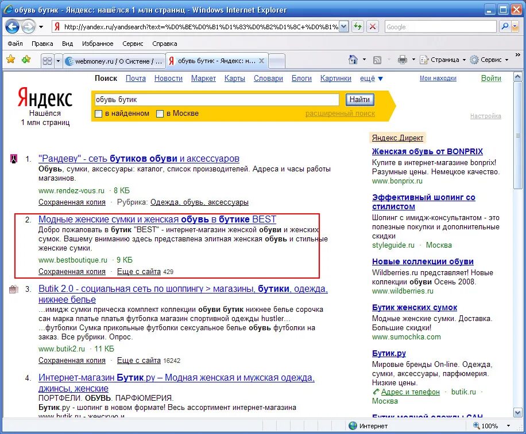Open a new blank tab

point(277,61)
